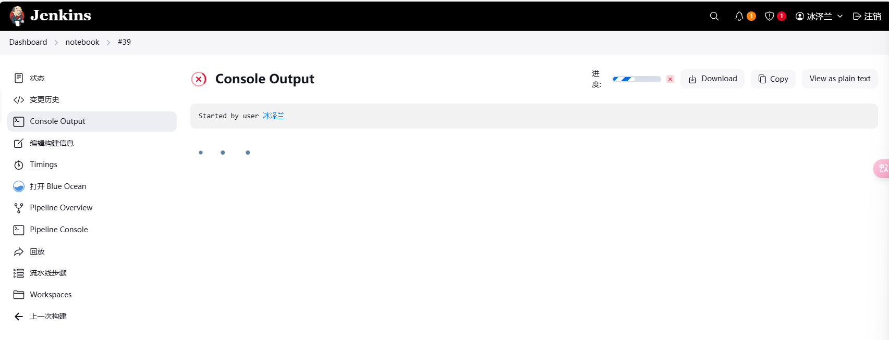Cancel the build with red X button
This screenshot has width=889, height=340.
pyautogui.click(x=670, y=79)
